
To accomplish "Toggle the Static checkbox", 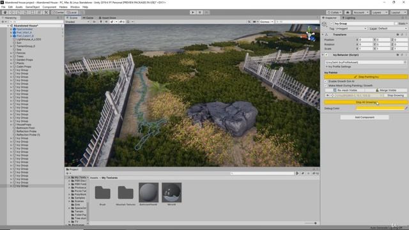I will click(x=396, y=24).
